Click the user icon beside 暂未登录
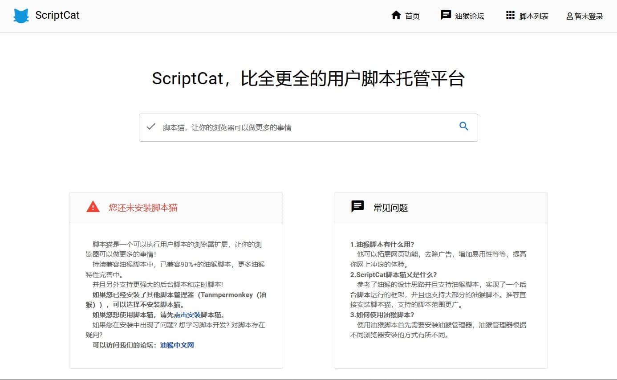Image resolution: width=617 pixels, height=380 pixels. click(569, 15)
